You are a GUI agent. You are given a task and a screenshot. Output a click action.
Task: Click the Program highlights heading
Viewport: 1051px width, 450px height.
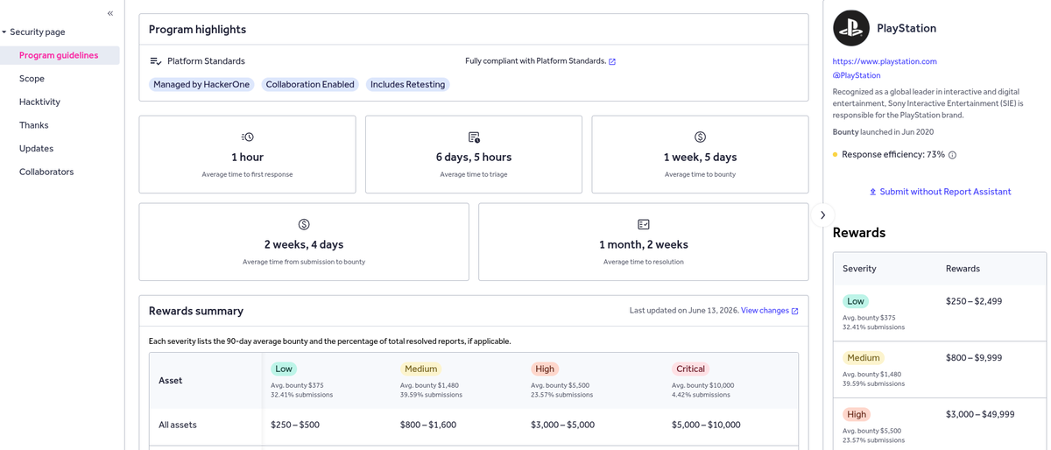tap(197, 30)
